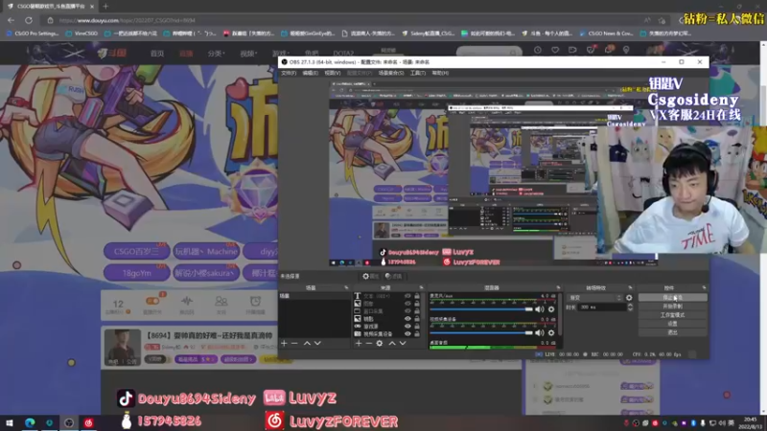This screenshot has width=767, height=431.
Task: Toggle visibility of the 图像 source
Action: [x=407, y=304]
